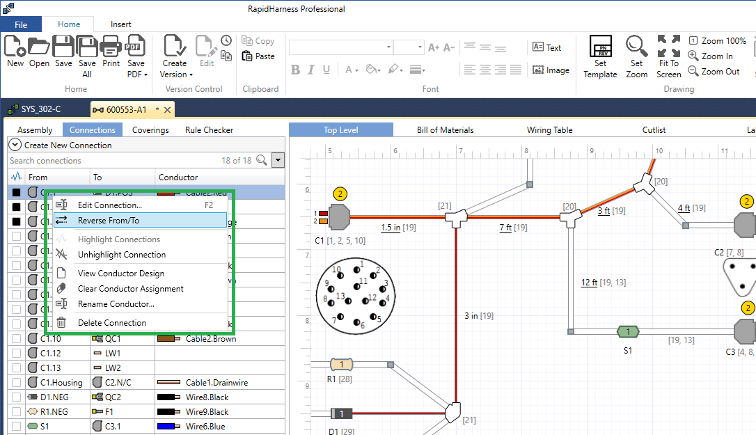The width and height of the screenshot is (756, 435).
Task: Open the Coverings tab
Action: [x=150, y=129]
